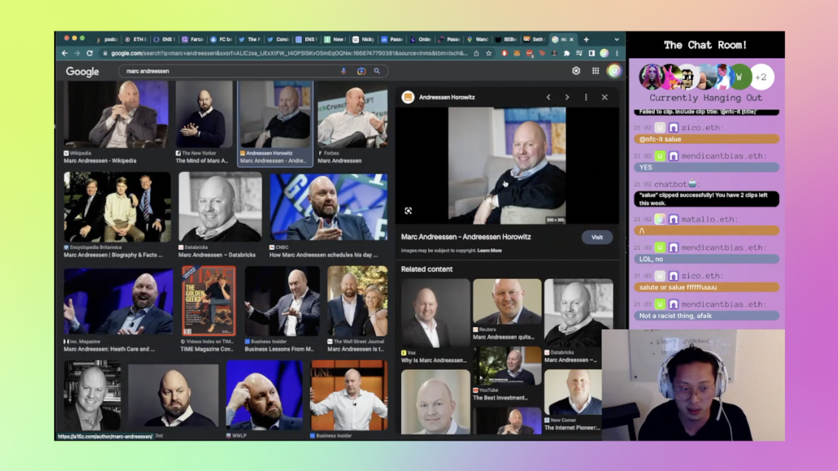Image resolution: width=838 pixels, height=471 pixels.
Task: Go back to the previous browser page
Action: click(x=64, y=53)
